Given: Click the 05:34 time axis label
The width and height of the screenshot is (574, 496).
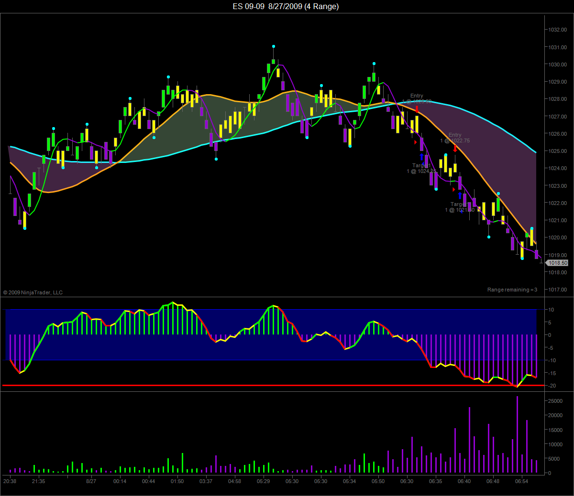Looking at the screenshot, I should pos(349,481).
